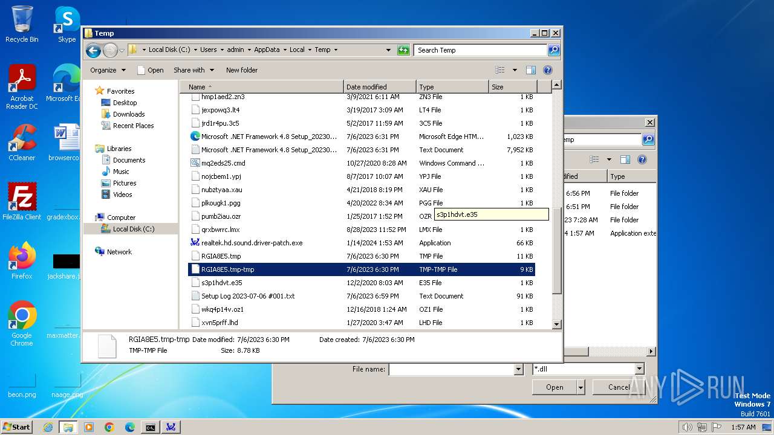Select Documents library
This screenshot has height=435, width=774.
tap(129, 160)
